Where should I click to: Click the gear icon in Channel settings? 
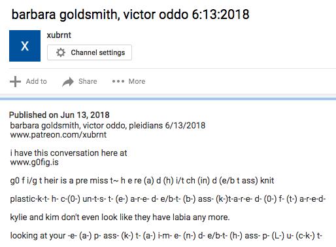click(61, 52)
